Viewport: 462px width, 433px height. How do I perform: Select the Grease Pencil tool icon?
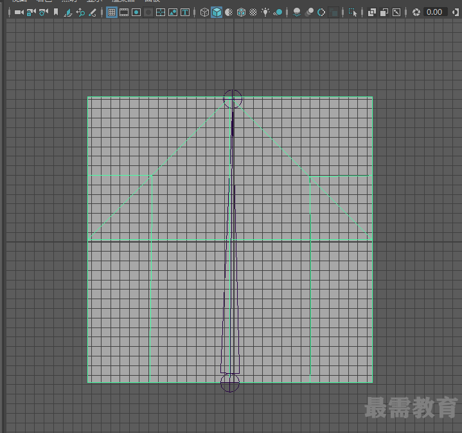pyautogui.click(x=93, y=12)
